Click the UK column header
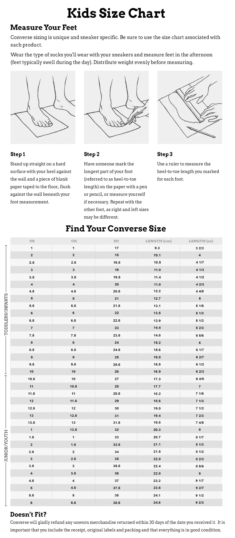Viewport: 235px width, 538px height. (74, 241)
